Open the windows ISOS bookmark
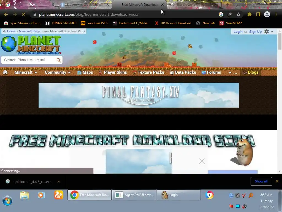 (95, 23)
